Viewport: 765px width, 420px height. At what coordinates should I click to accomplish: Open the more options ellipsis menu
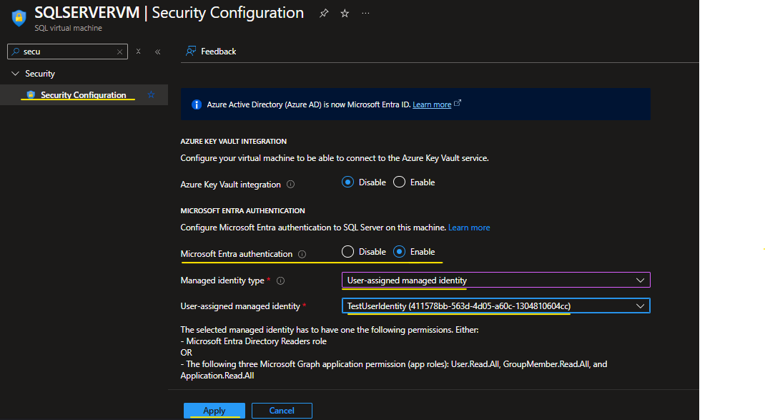pos(366,14)
